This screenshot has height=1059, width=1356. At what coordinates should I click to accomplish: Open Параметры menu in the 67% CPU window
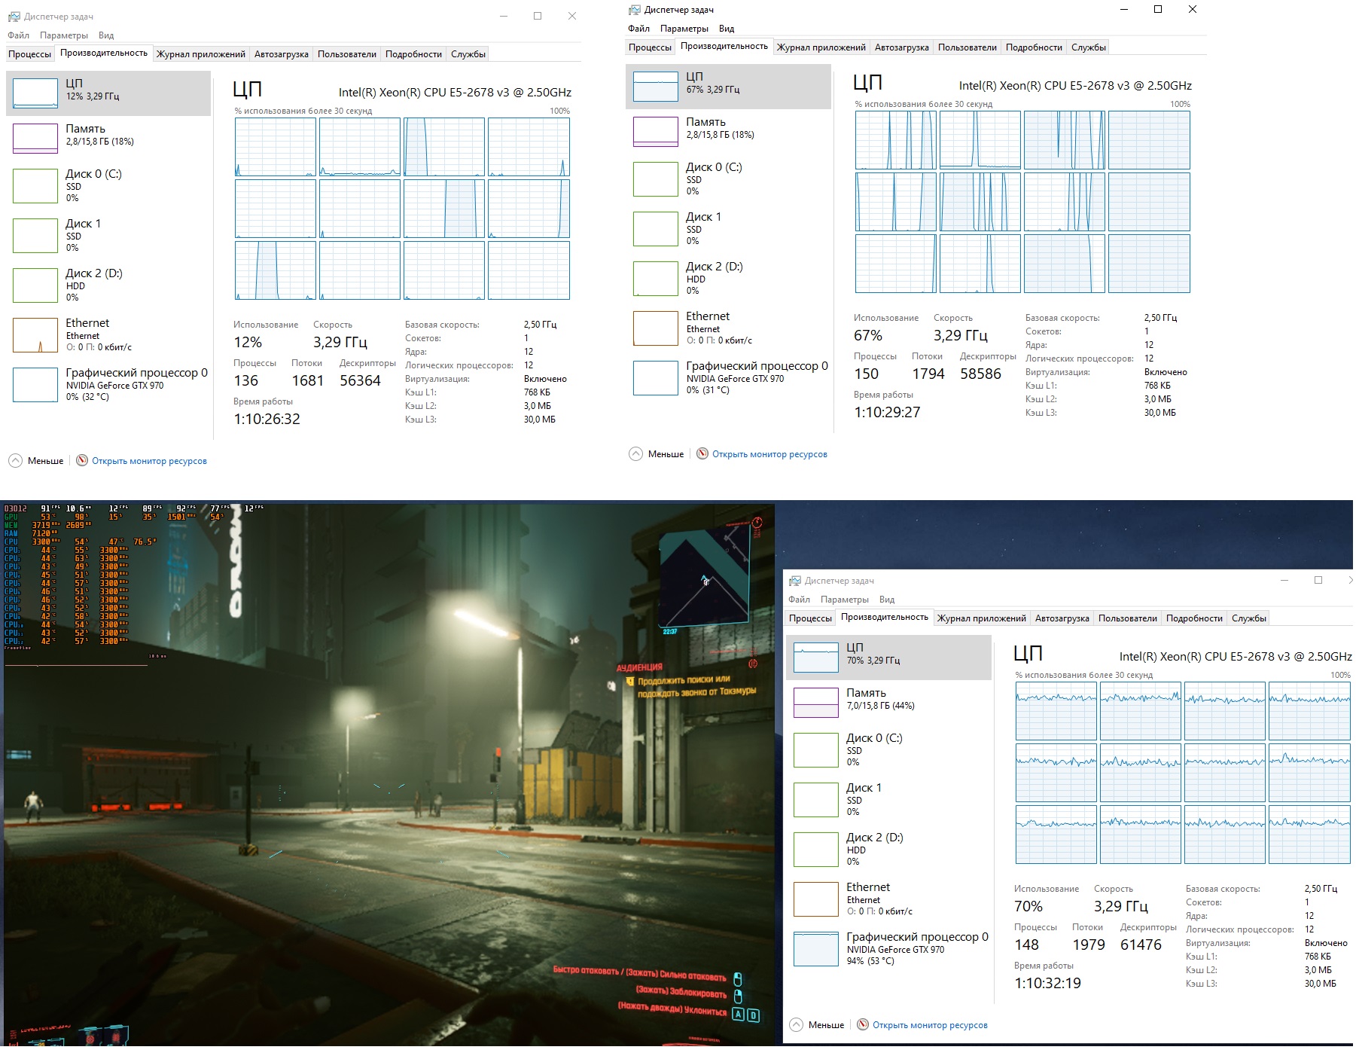(684, 29)
